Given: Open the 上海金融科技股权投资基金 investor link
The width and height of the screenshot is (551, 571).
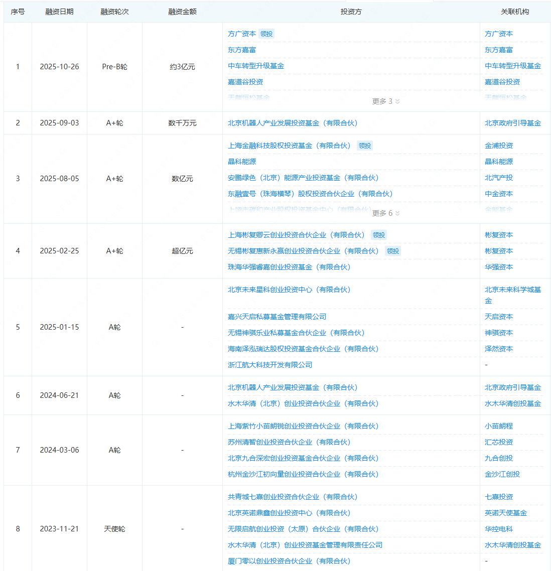Looking at the screenshot, I should (x=289, y=146).
